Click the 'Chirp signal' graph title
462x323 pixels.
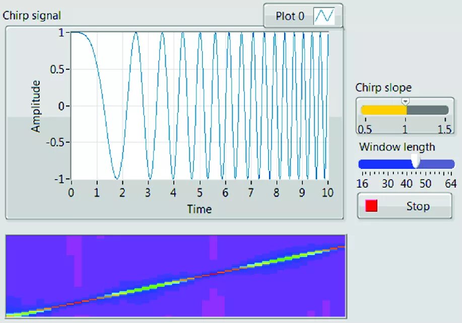(x=32, y=15)
